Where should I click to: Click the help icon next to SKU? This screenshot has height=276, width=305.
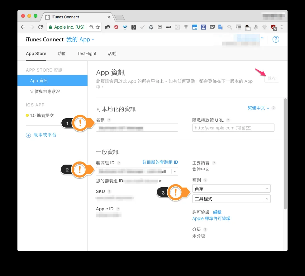pyautogui.click(x=109, y=191)
